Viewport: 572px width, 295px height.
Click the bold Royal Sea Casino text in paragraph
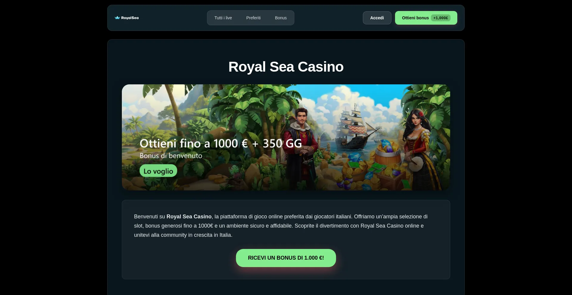189,217
